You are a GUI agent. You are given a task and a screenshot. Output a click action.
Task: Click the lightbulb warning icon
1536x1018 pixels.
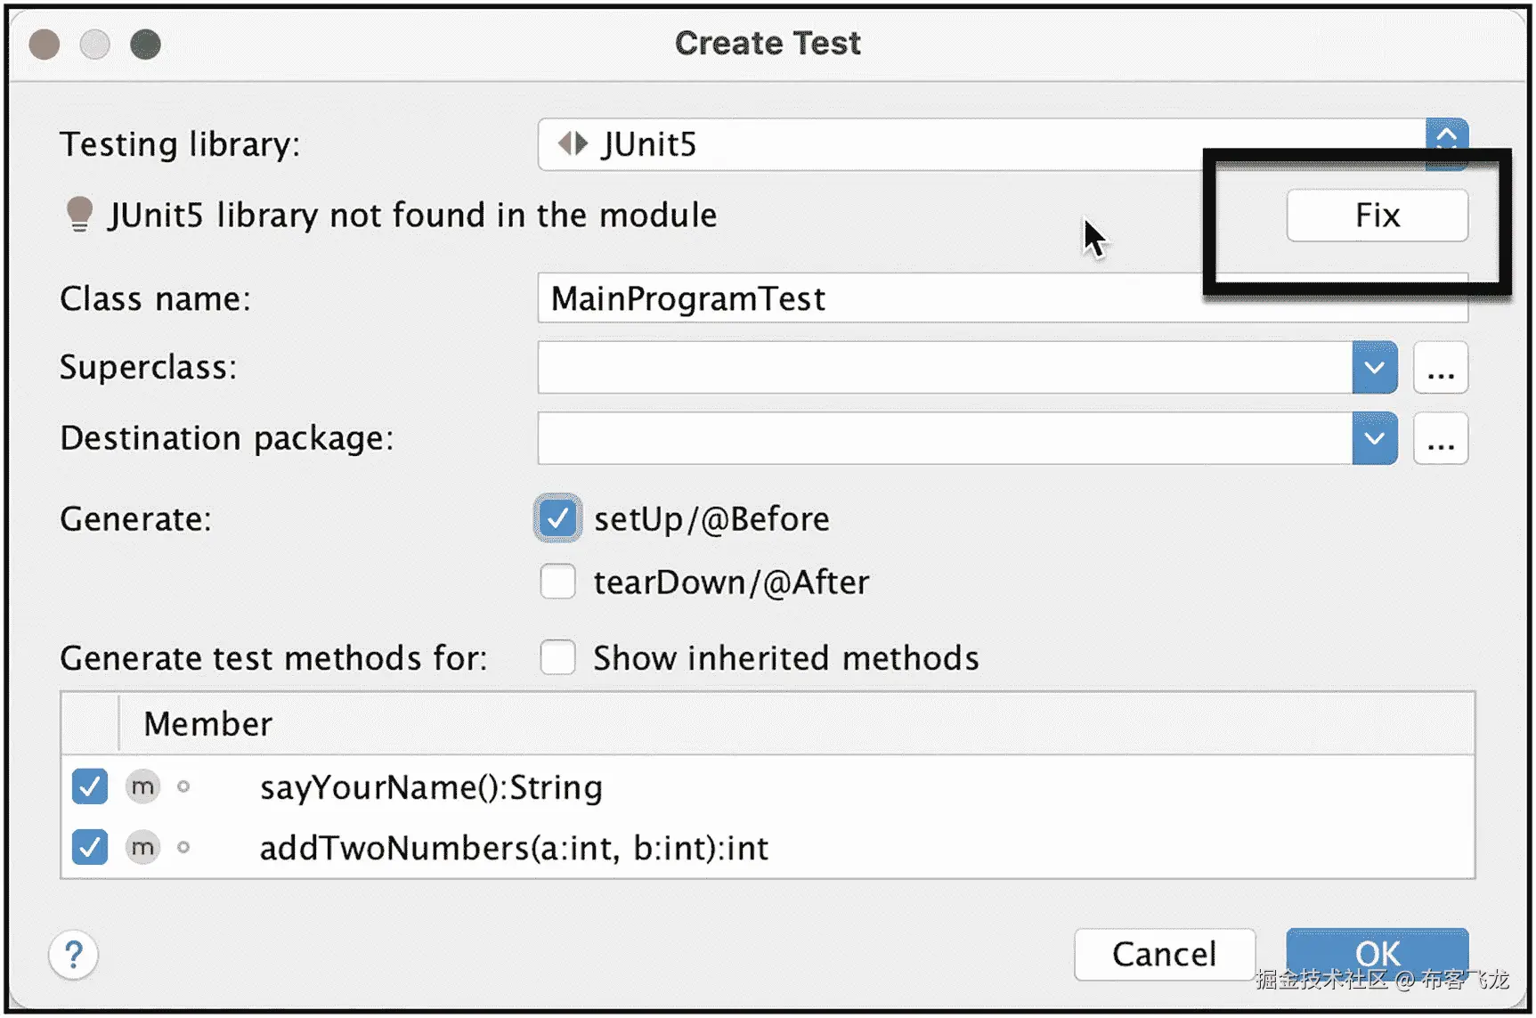pyautogui.click(x=79, y=215)
